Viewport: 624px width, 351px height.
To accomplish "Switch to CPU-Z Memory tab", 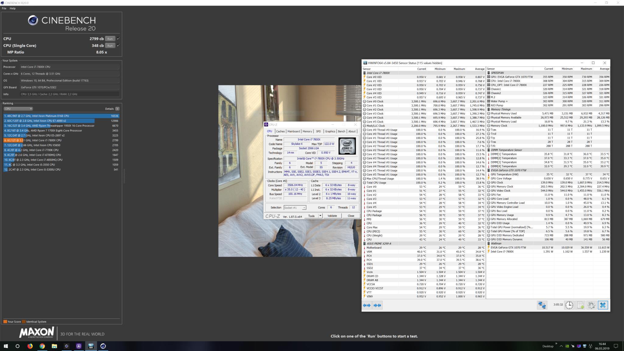I will pyautogui.click(x=307, y=131).
